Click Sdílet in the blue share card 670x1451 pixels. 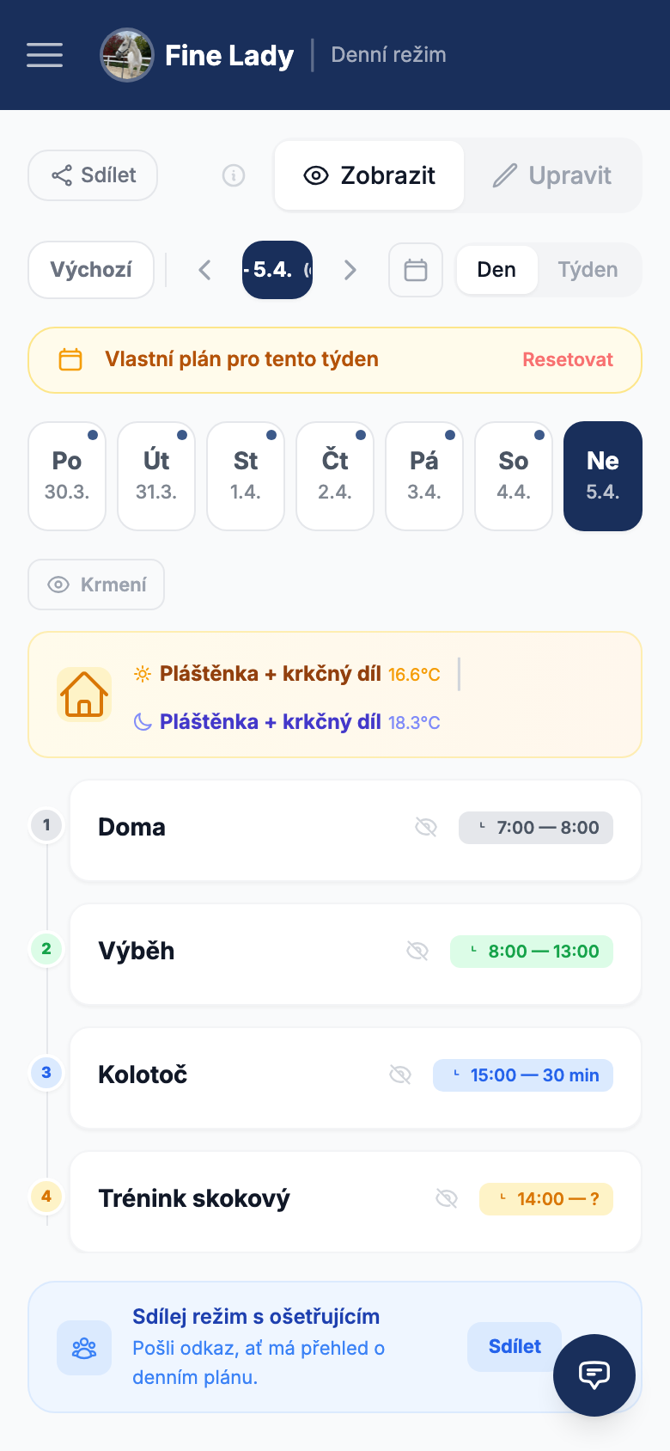pos(515,1346)
